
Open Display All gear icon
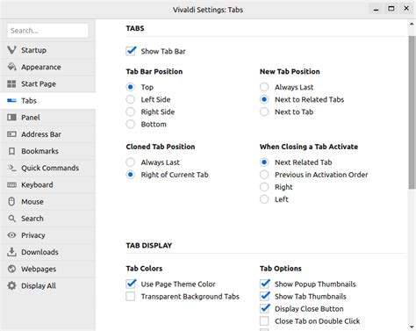click(x=11, y=285)
